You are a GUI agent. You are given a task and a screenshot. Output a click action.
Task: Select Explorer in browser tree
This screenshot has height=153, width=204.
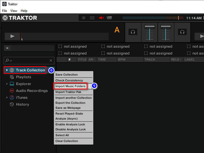click(x=23, y=84)
